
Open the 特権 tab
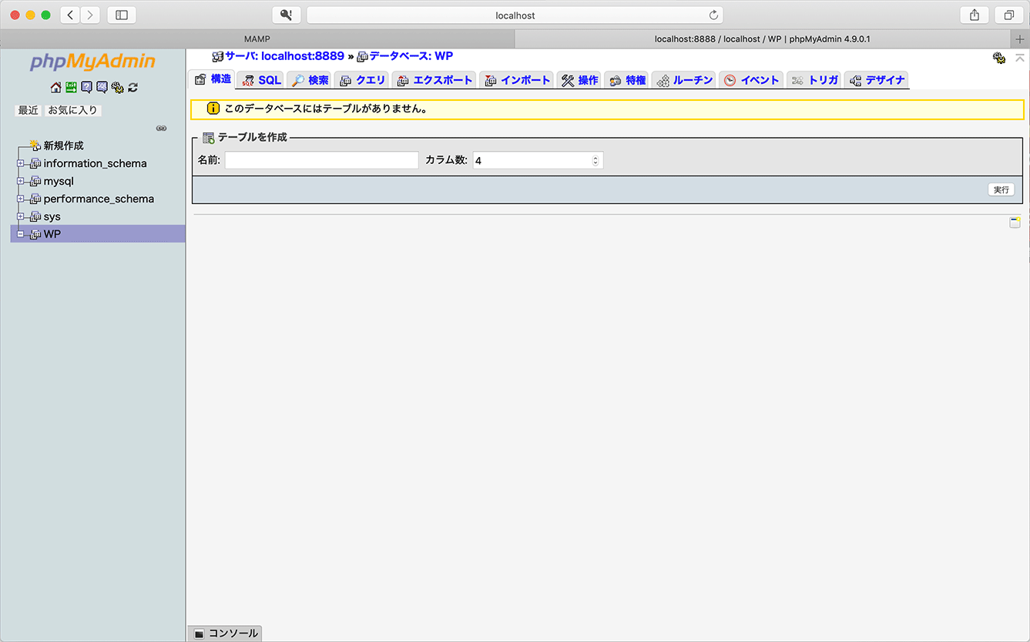(x=626, y=80)
